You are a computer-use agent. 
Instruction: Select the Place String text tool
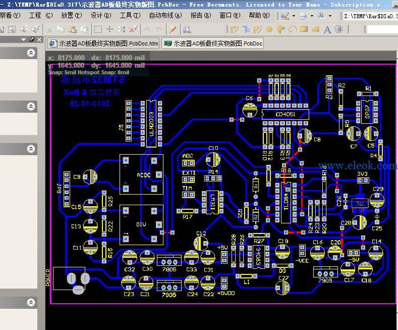(x=327, y=30)
